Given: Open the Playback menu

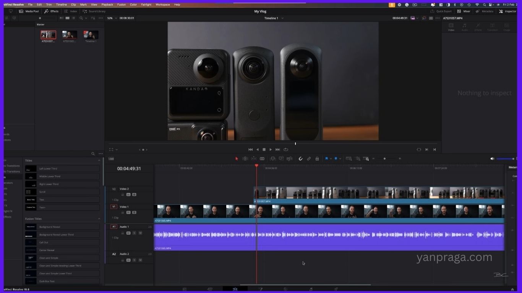Looking at the screenshot, I should pos(107,5).
